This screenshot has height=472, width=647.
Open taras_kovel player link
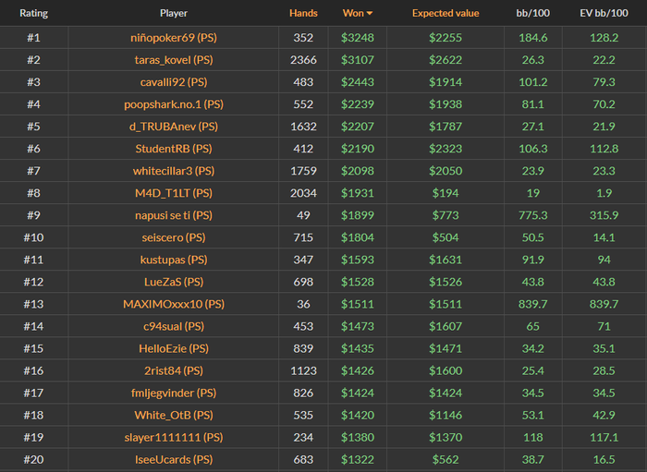[x=174, y=60]
